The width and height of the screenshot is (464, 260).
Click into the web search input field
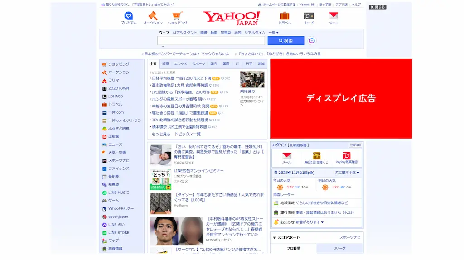211,41
